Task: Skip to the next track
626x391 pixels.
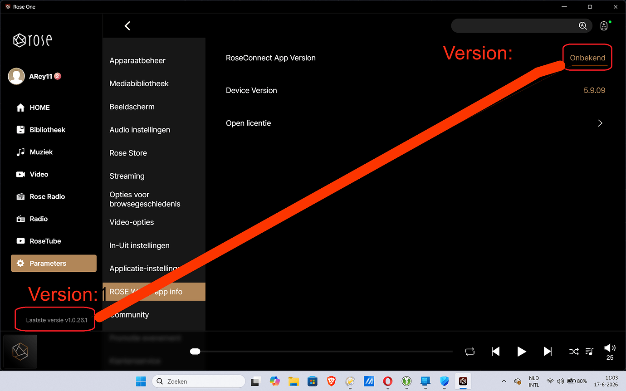Action: click(548, 352)
